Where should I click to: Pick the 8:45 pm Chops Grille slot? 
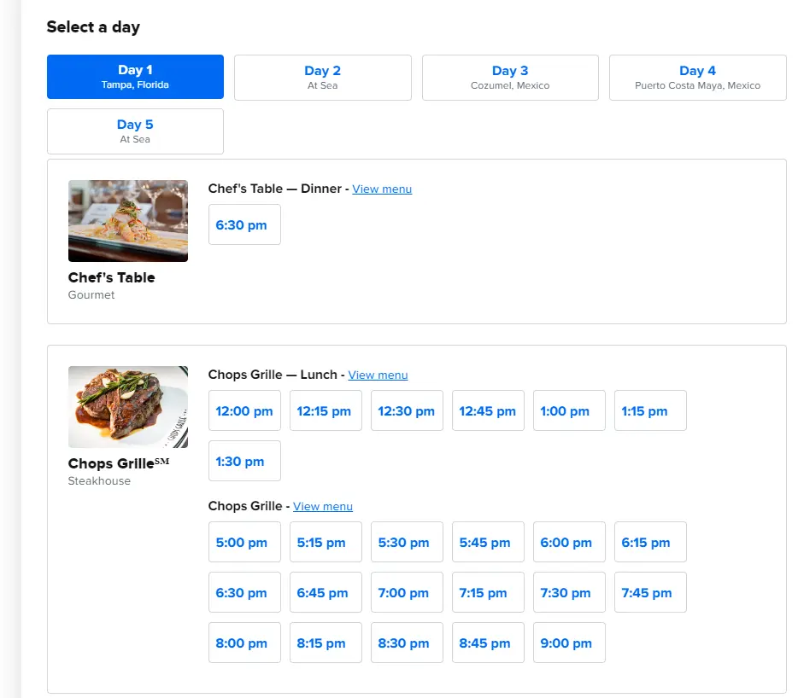(x=488, y=643)
